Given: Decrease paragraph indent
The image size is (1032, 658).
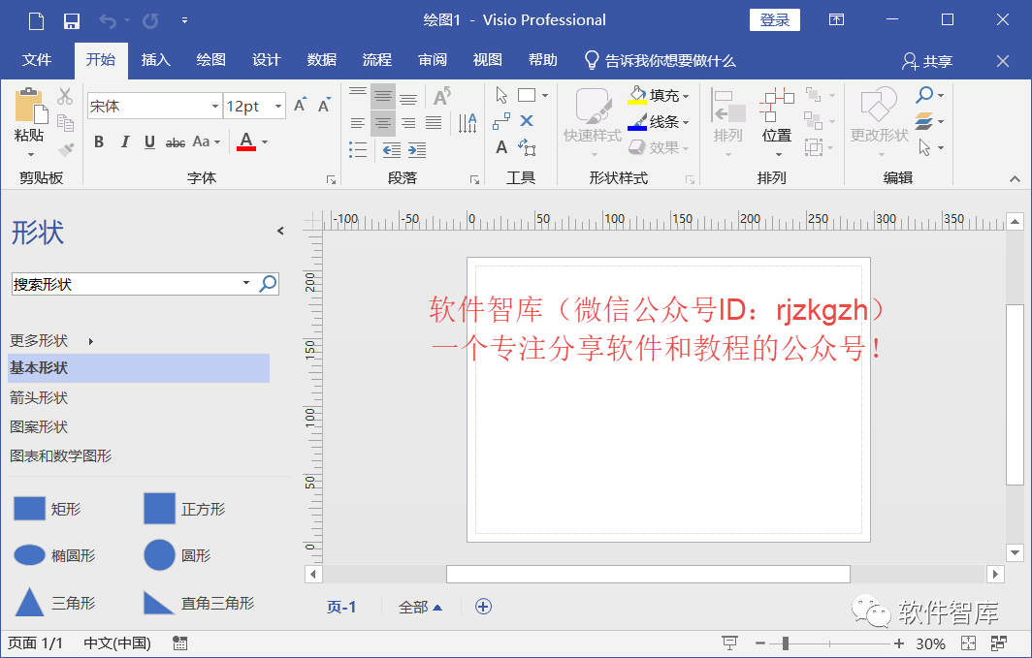Looking at the screenshot, I should point(392,150).
